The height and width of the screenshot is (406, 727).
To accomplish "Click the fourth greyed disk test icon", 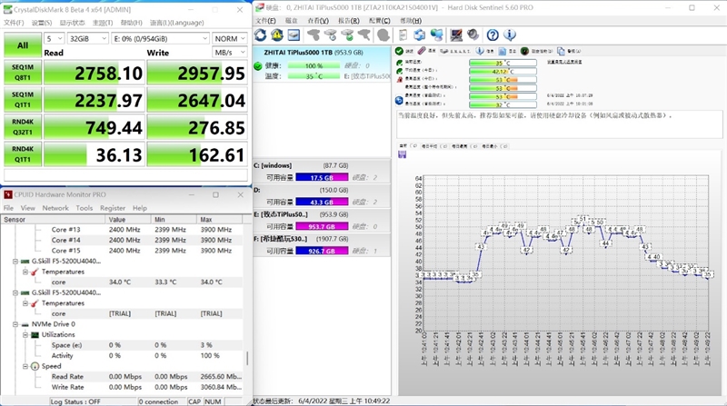I will pos(364,35).
